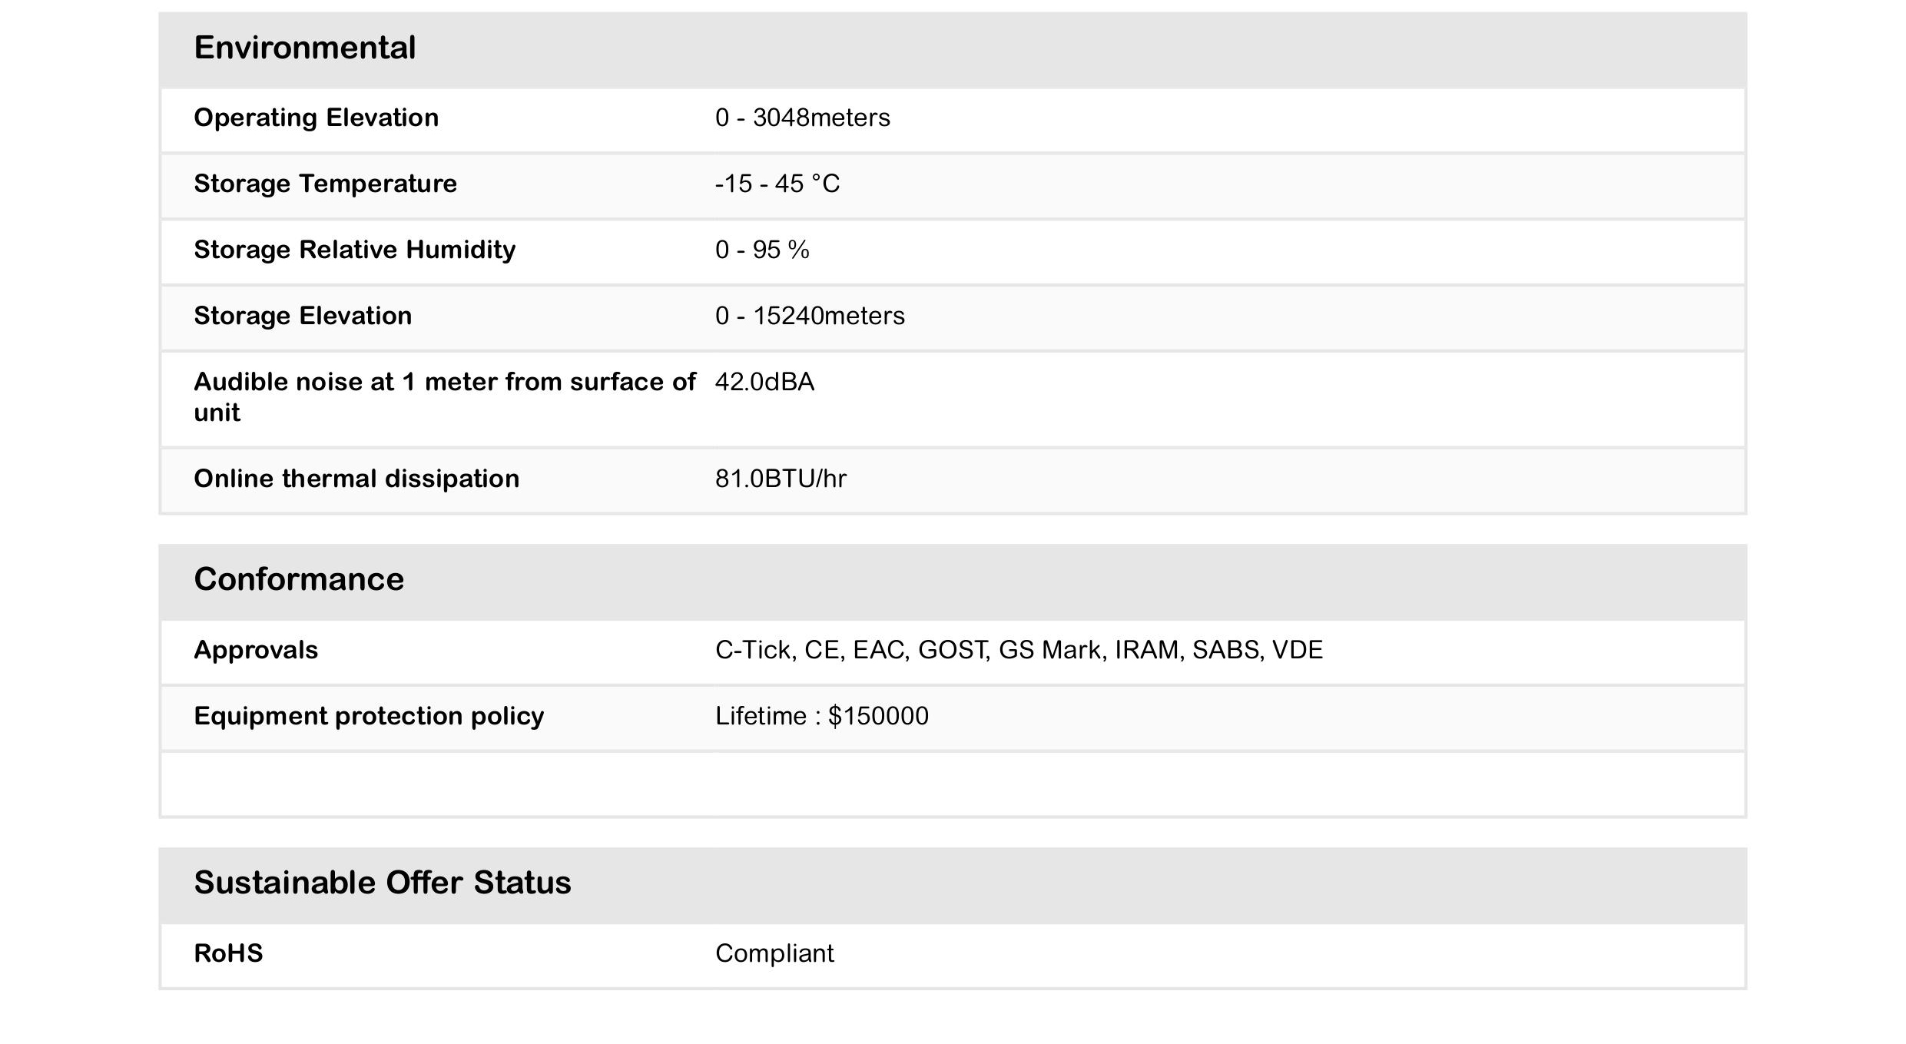Click the C-Tick, CE, EAC approvals list

click(x=1019, y=650)
